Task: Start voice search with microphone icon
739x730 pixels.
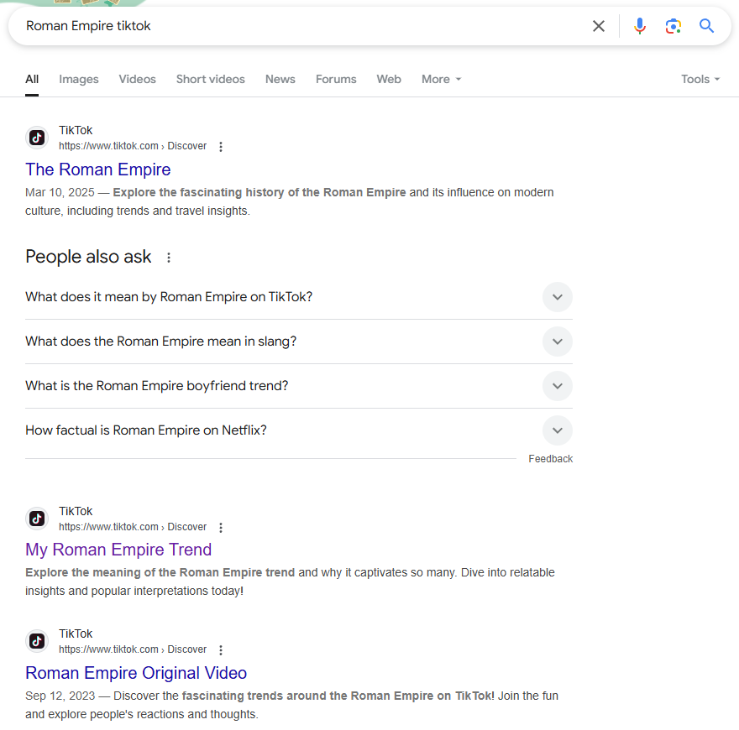Action: (x=640, y=26)
